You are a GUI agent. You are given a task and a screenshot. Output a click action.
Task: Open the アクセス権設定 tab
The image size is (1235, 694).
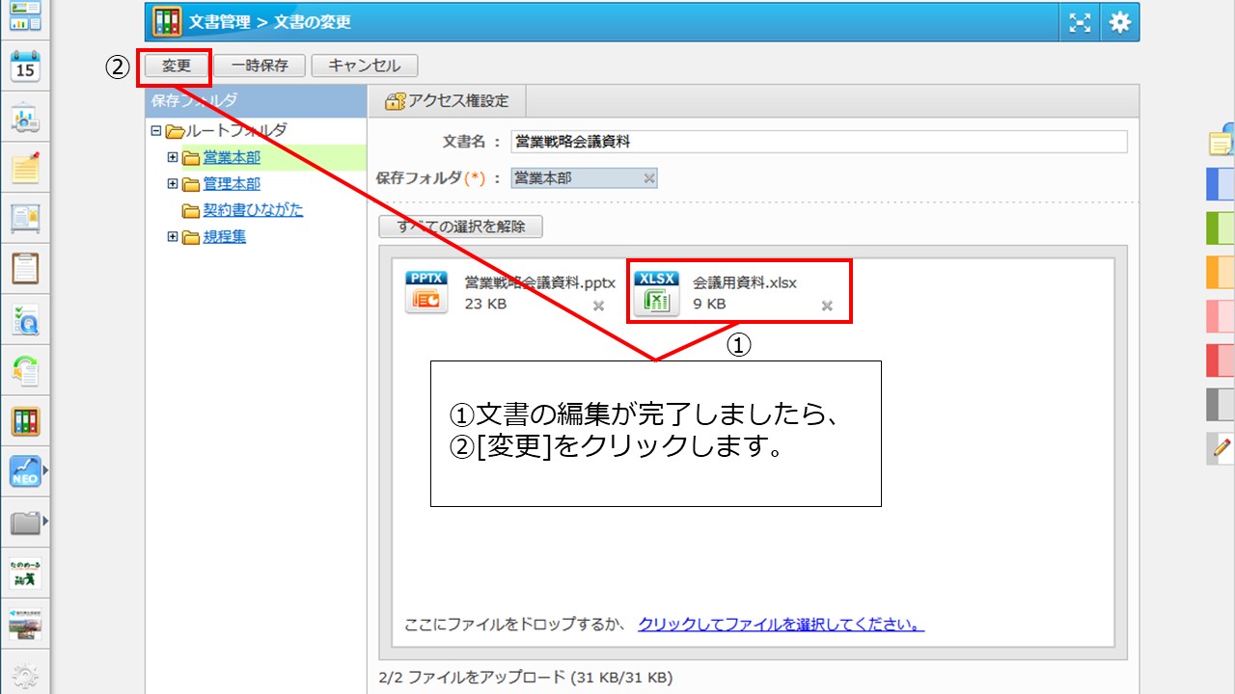click(447, 101)
